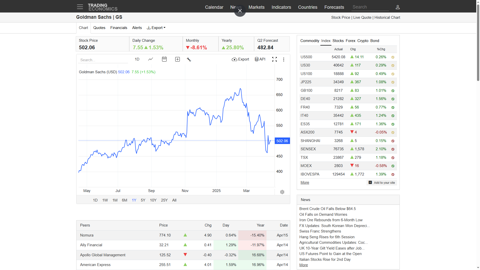This screenshot has height=270, width=480.
Task: Click the add comparison plus icon
Action: pos(177,59)
